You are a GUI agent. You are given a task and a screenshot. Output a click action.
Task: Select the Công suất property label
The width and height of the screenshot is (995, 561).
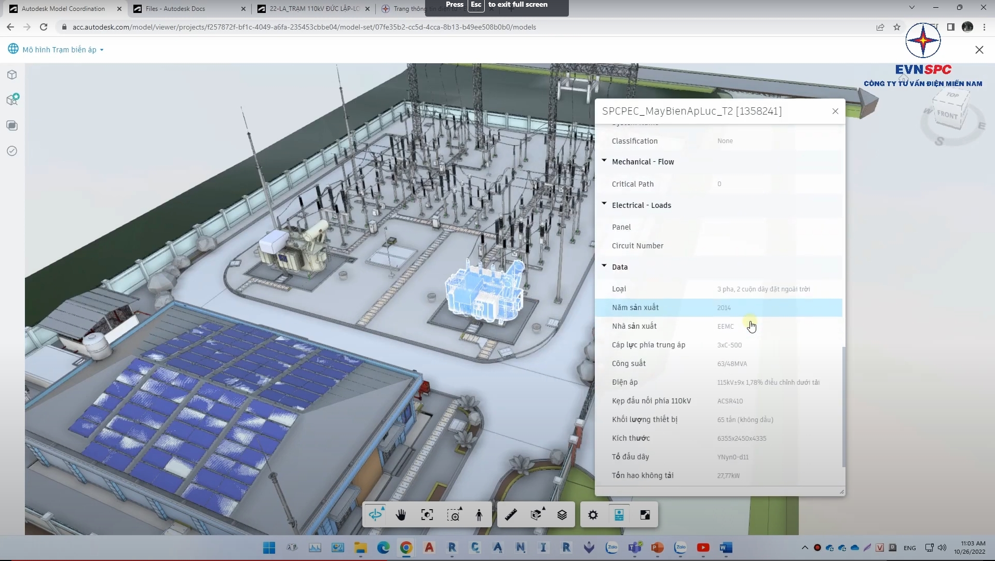tap(629, 363)
